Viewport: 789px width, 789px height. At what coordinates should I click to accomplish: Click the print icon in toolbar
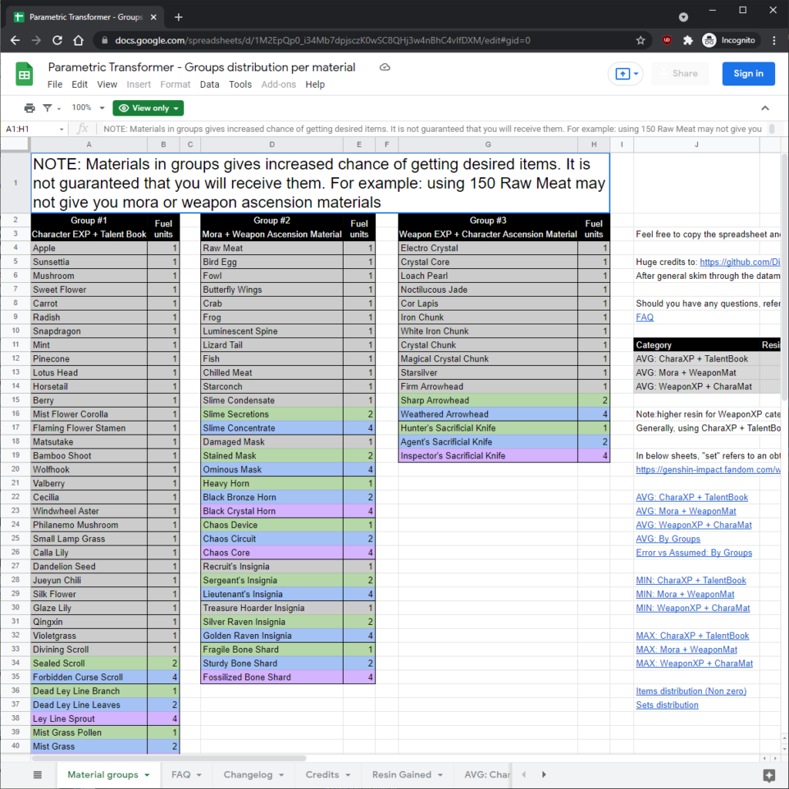[30, 108]
